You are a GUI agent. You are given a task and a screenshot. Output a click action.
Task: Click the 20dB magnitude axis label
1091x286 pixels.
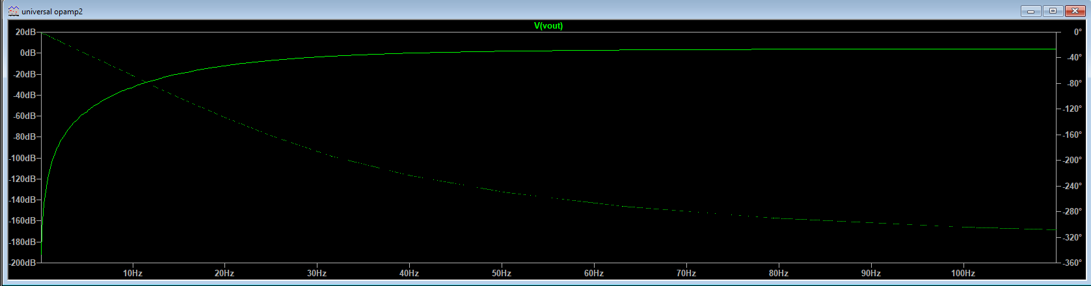click(x=25, y=32)
